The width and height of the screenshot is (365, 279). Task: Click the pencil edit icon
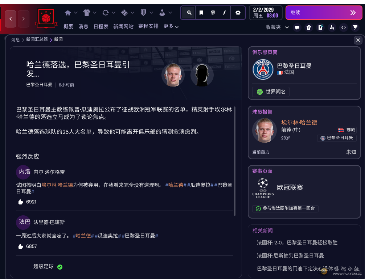click(x=224, y=13)
